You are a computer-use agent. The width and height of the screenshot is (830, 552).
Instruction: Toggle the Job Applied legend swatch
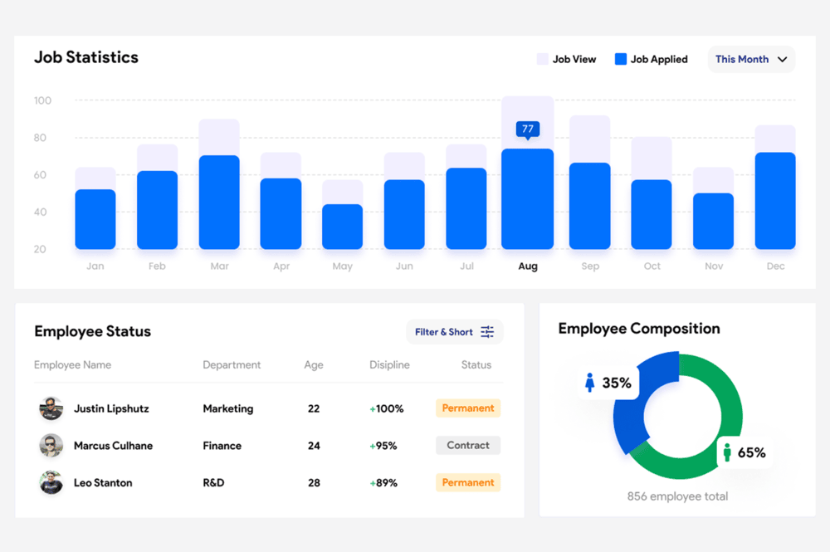pyautogui.click(x=620, y=60)
